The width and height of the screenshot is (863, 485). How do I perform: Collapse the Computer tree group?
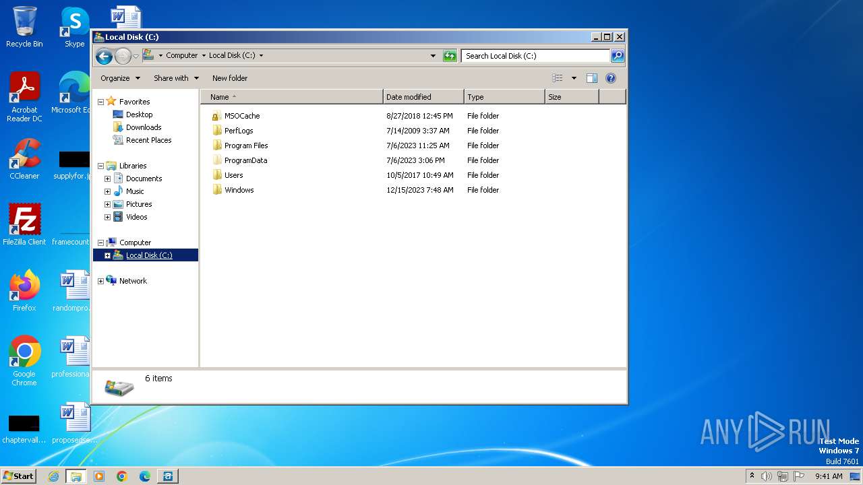coord(100,243)
